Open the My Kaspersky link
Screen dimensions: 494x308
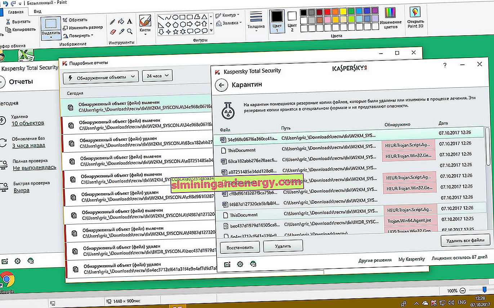[x=411, y=259]
